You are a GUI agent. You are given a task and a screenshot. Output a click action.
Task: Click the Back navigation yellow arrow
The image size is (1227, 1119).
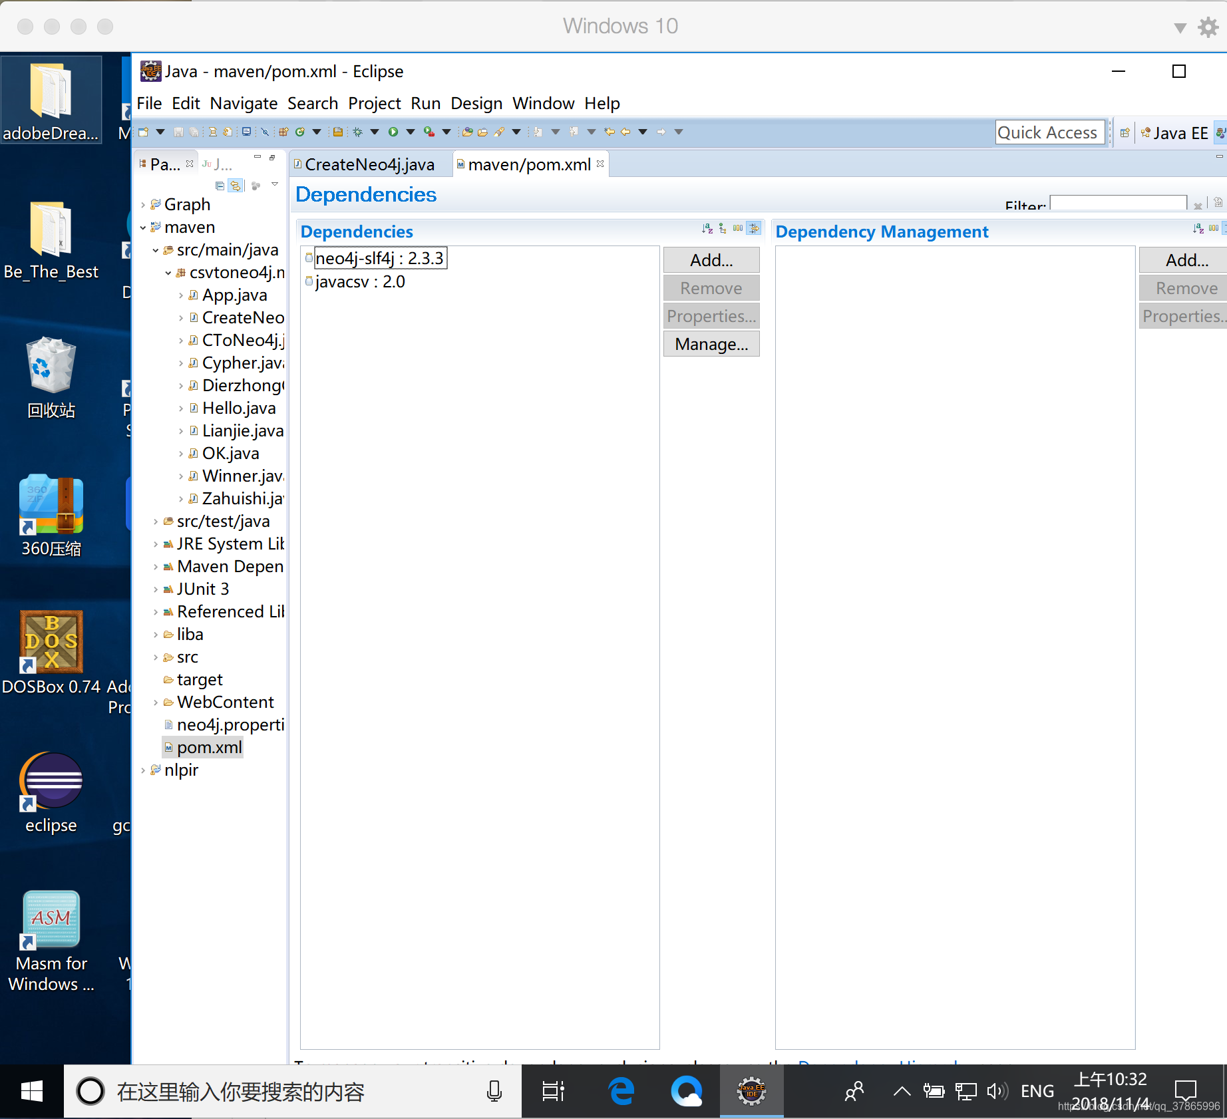[625, 132]
